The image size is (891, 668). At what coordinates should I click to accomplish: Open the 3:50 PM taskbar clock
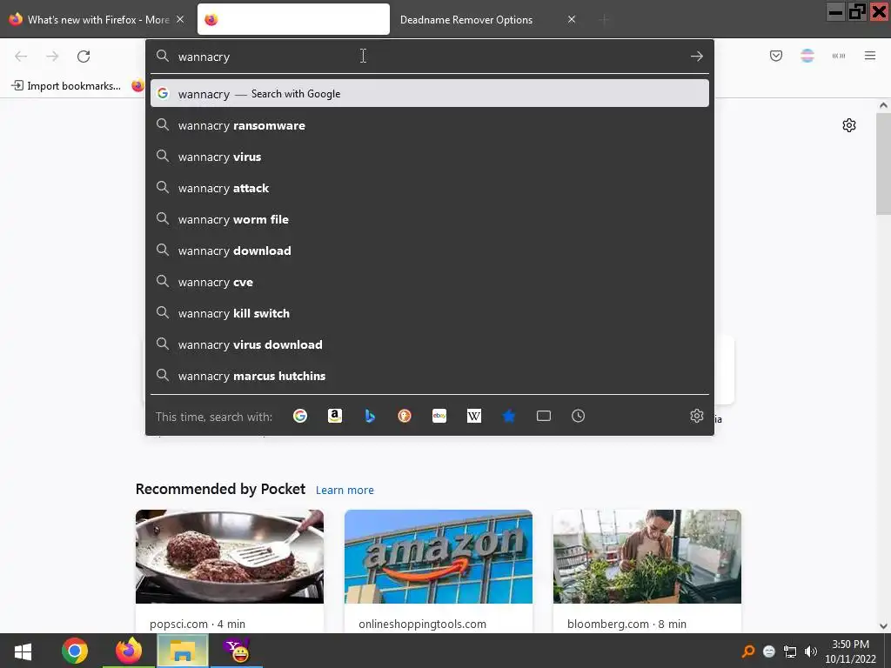pos(850,651)
